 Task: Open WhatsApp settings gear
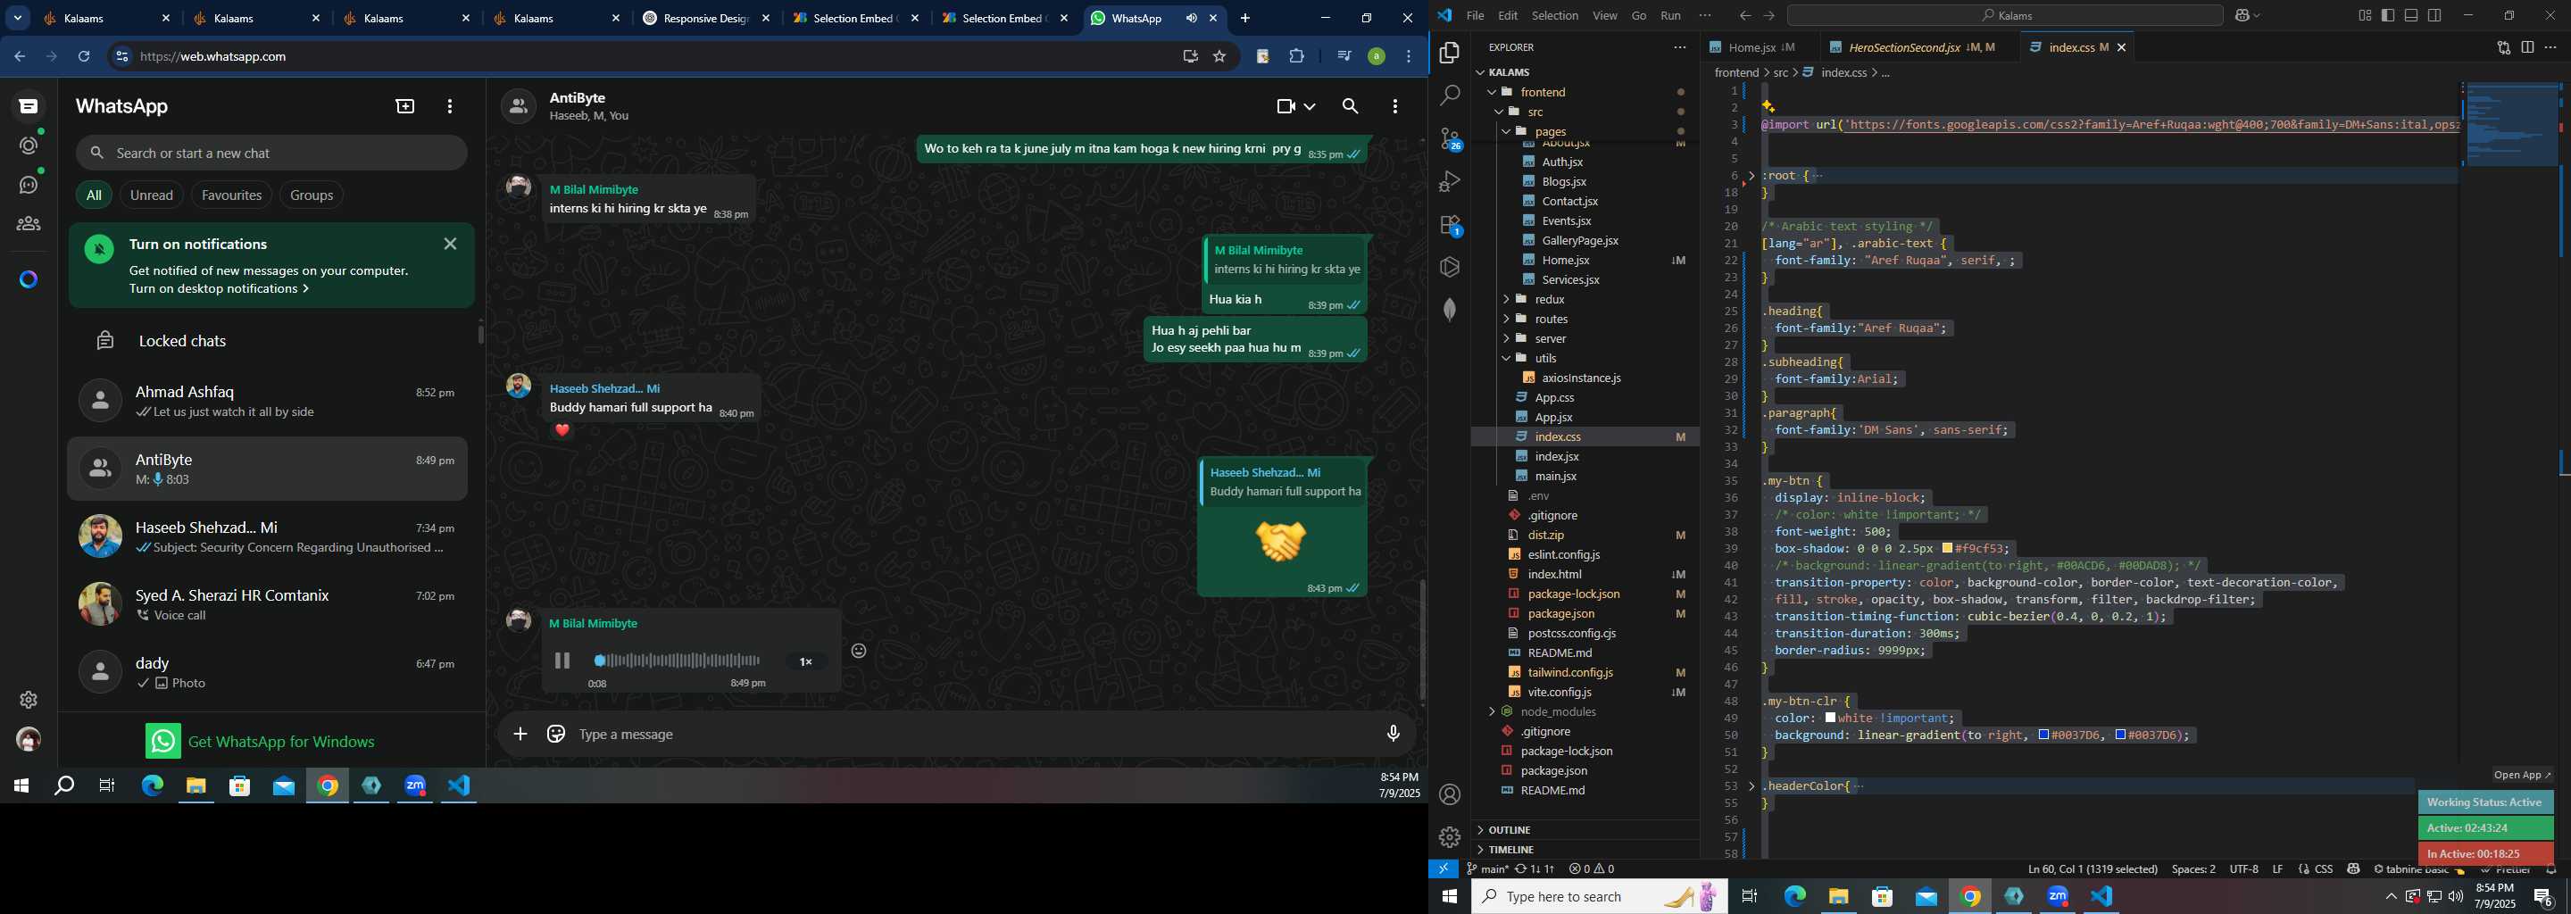[29, 700]
